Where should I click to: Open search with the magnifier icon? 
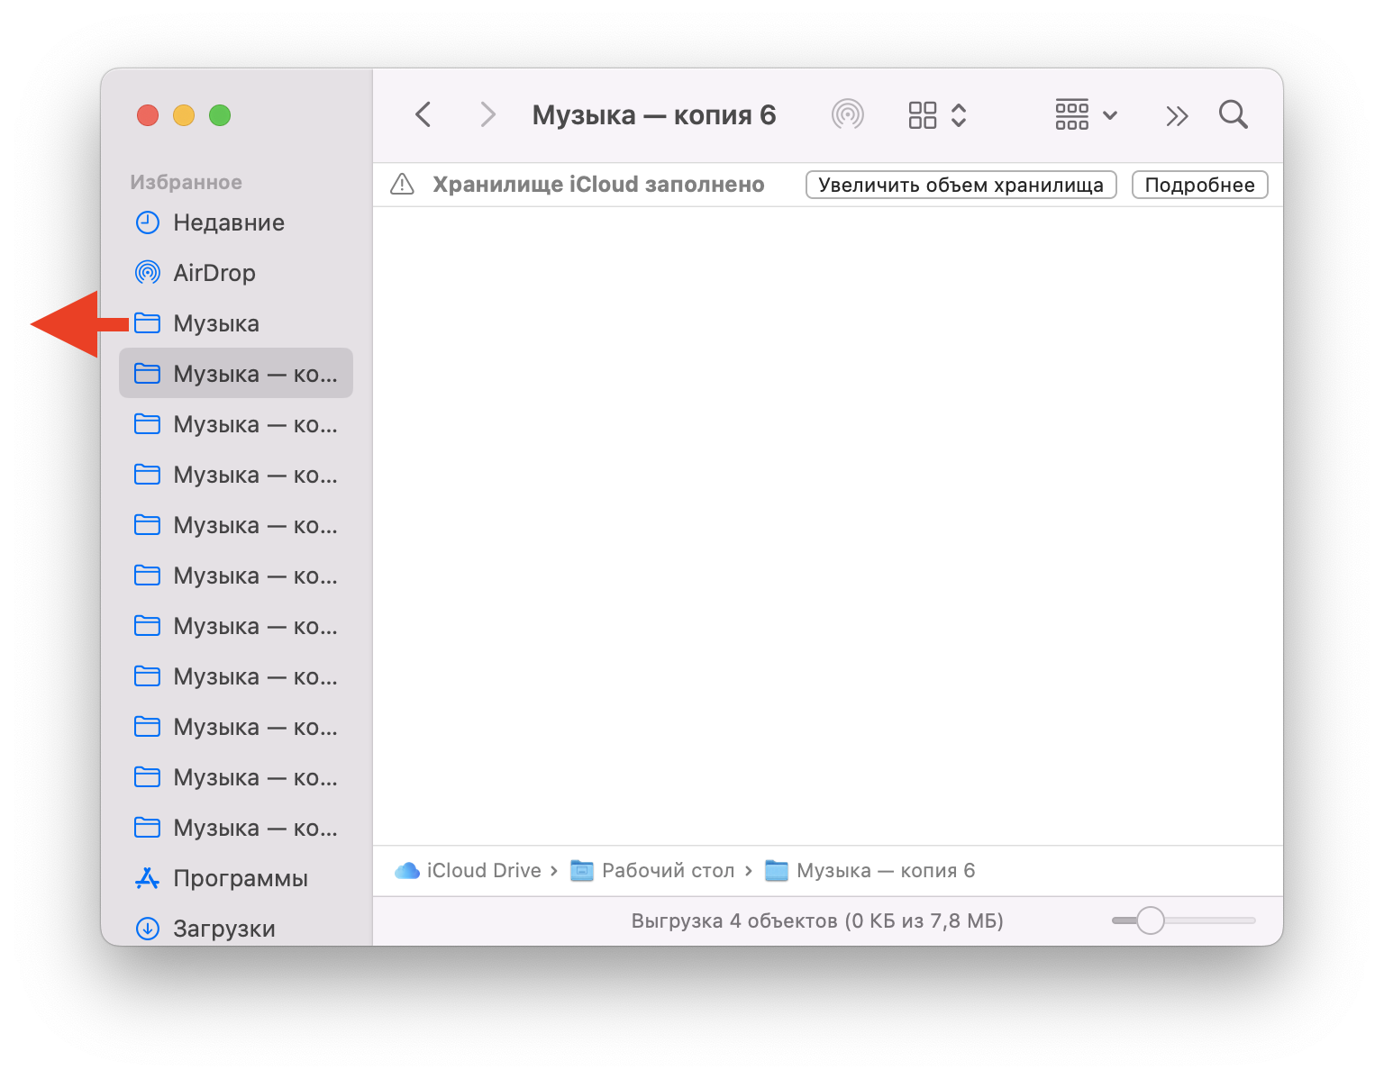click(x=1233, y=115)
